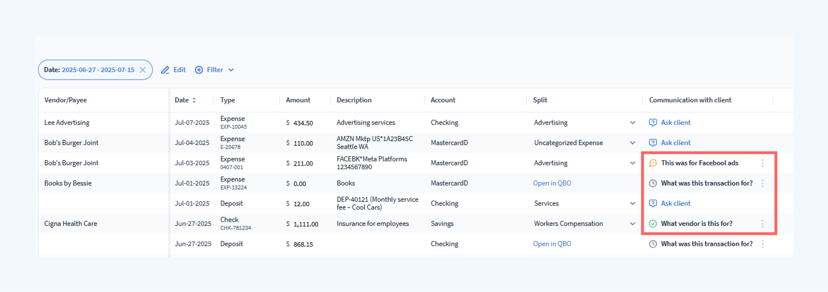
Task: Click expense number EXP-10045
Action: (234, 127)
